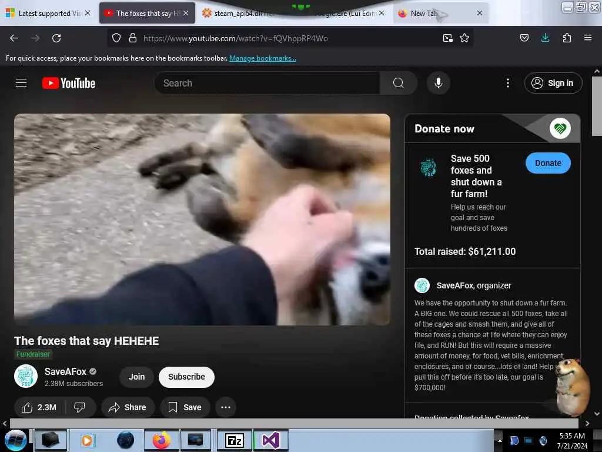Show hidden system tray icons arrow
Screen dimensions: 602x452
[x=500, y=440]
